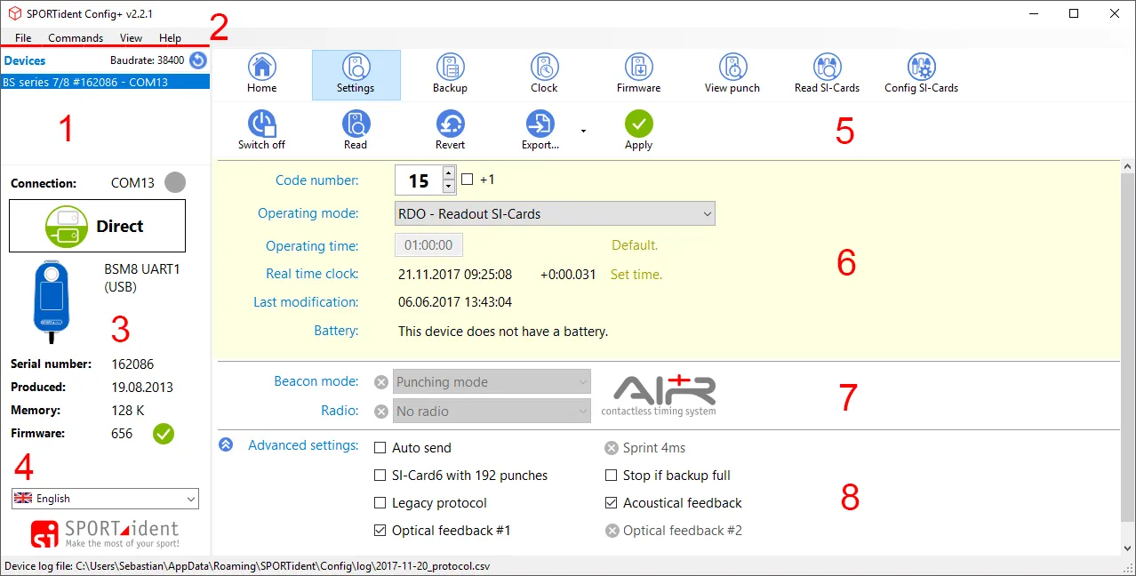Open the Operating mode dropdown

click(x=555, y=213)
